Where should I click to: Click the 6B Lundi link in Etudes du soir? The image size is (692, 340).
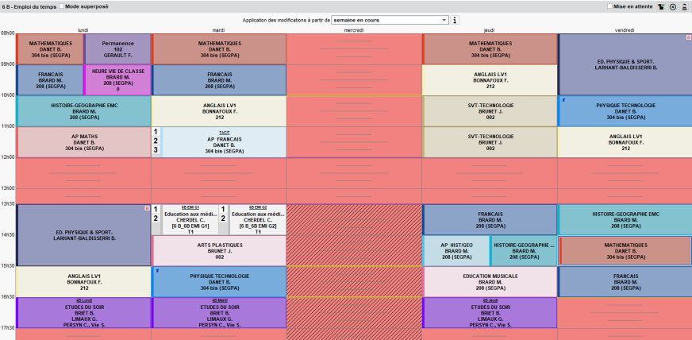pos(83,301)
